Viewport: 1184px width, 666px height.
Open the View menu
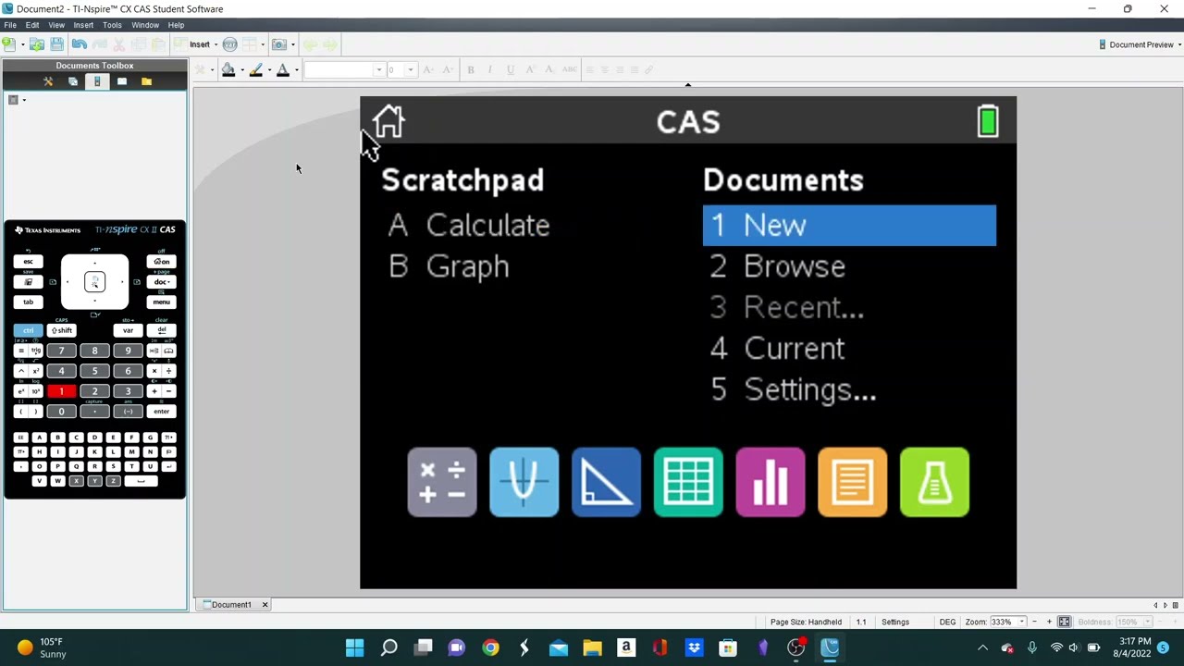[x=56, y=25]
